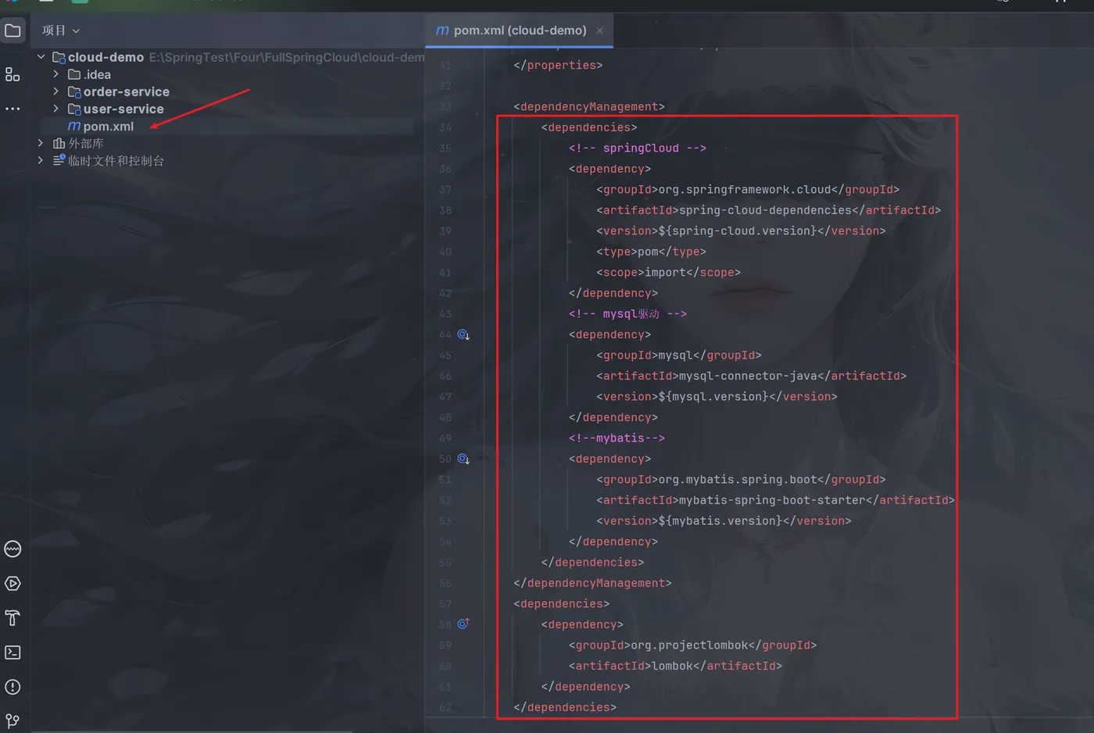This screenshot has width=1094, height=733.
Task: Click spring-cloud-dependencies artifactId text
Action: click(765, 210)
